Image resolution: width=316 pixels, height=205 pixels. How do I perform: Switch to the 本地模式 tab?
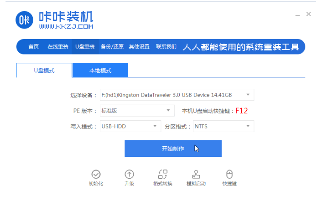click(x=100, y=71)
